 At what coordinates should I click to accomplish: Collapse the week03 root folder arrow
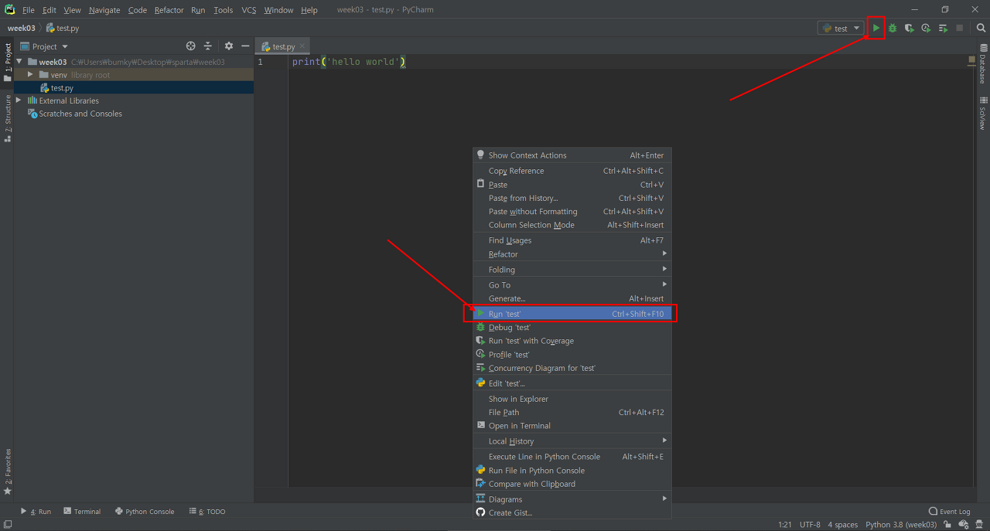pyautogui.click(x=19, y=62)
